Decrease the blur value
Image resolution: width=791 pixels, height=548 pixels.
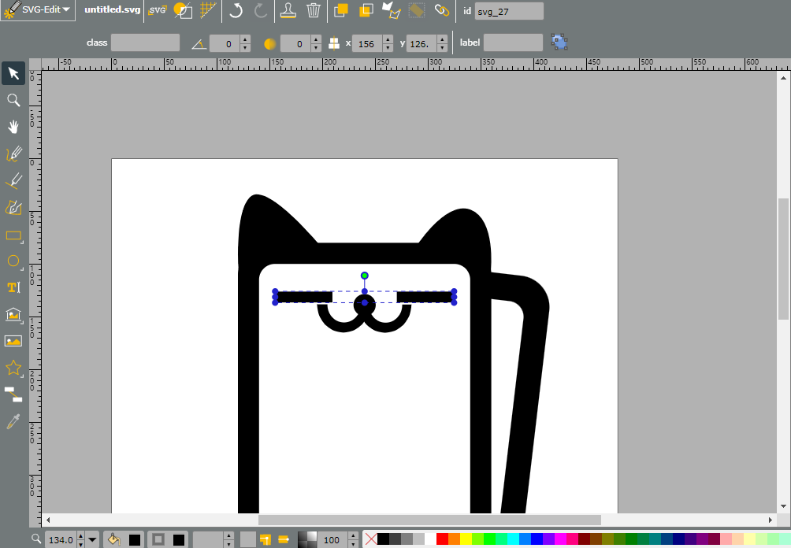[316, 48]
